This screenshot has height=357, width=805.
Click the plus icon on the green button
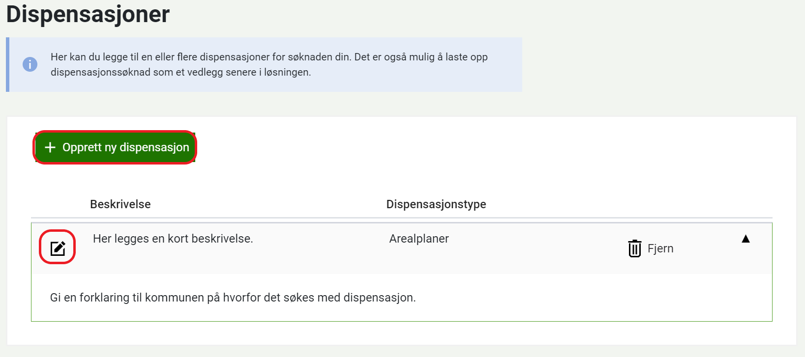pyautogui.click(x=50, y=147)
